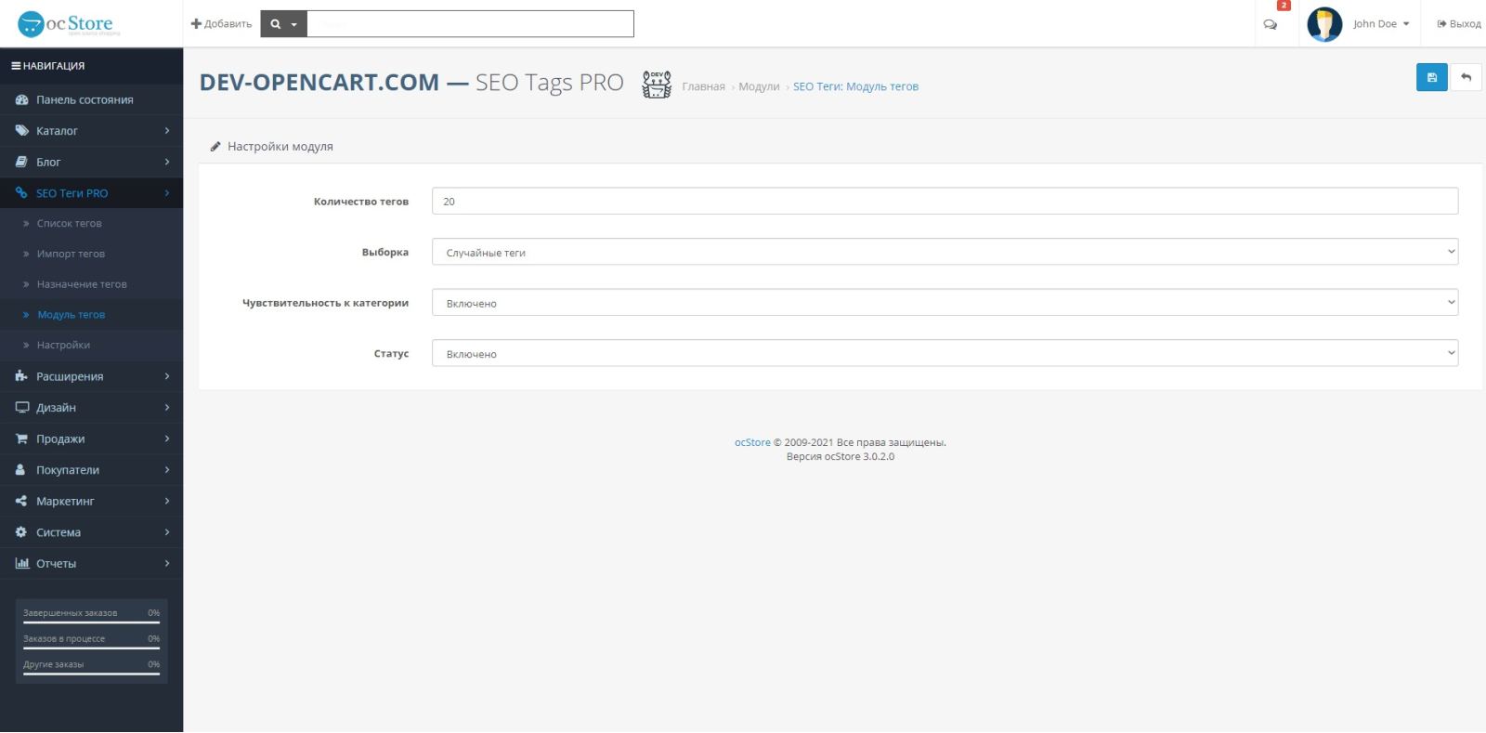The height and width of the screenshot is (733, 1486).
Task: Open the John Doe user menu
Action: (x=1381, y=24)
